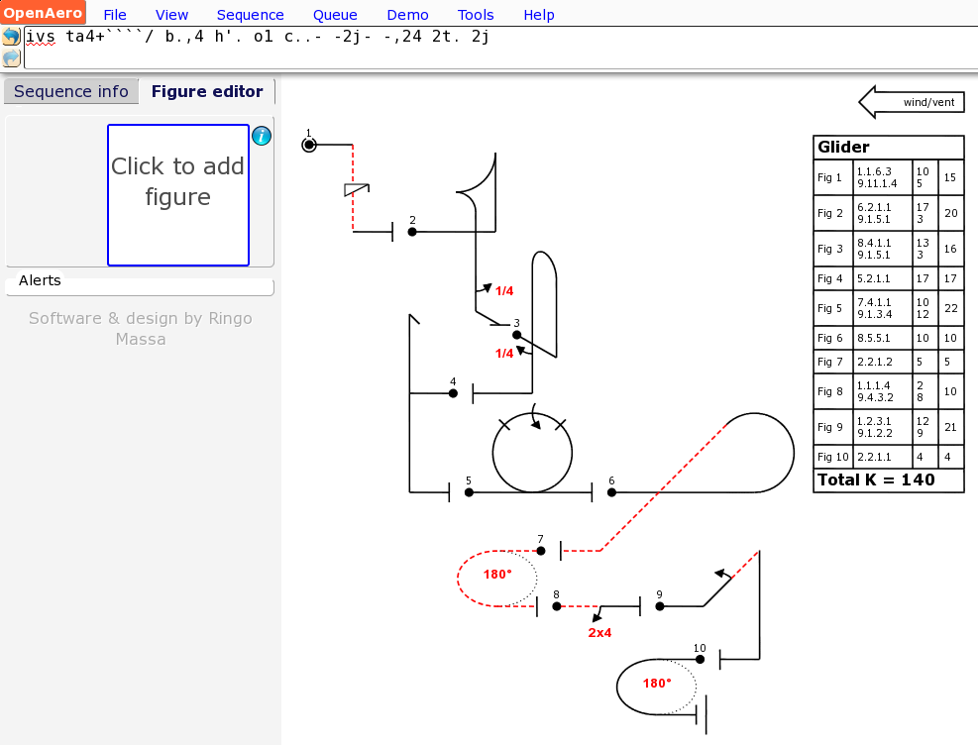
Task: Switch to the Figure editor tab
Action: click(207, 92)
